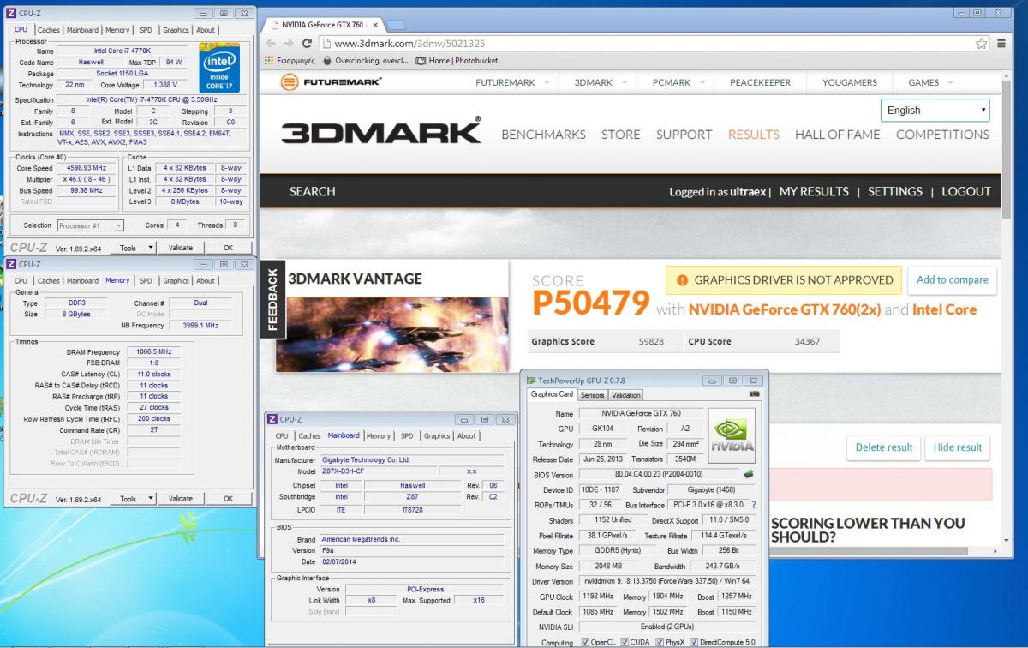Click the BIOS save chip icon in GPU-Z
The height and width of the screenshot is (648, 1028).
(x=749, y=473)
